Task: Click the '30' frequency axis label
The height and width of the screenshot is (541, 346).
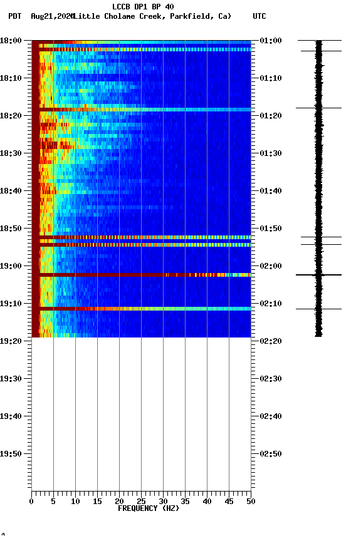Action: [163, 502]
